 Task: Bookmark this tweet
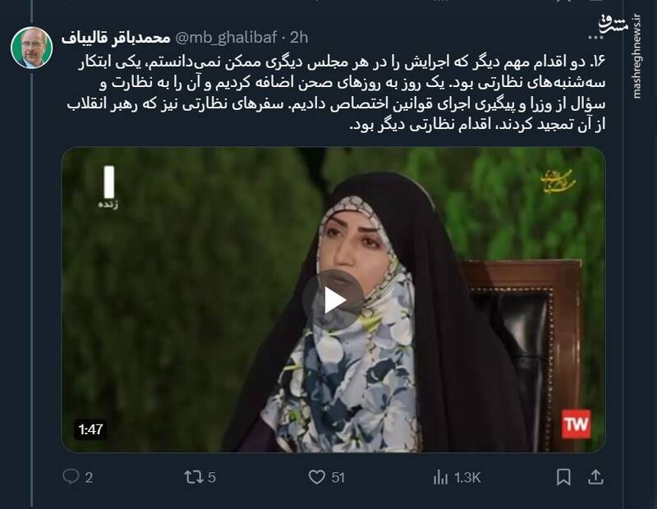click(x=563, y=477)
